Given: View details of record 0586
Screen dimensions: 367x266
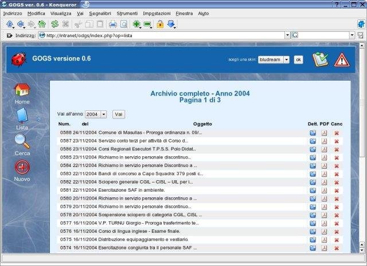Looking at the screenshot, I should click(x=313, y=149).
